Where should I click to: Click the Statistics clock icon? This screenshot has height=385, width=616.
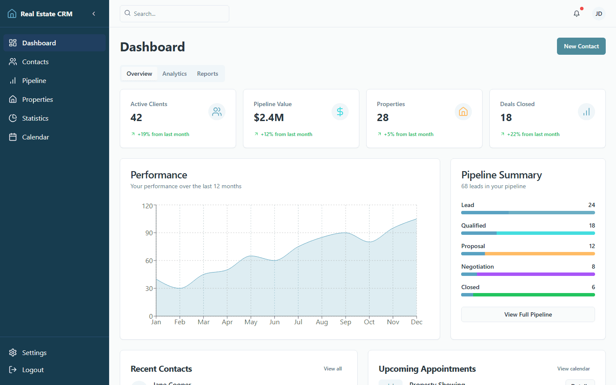(x=13, y=118)
